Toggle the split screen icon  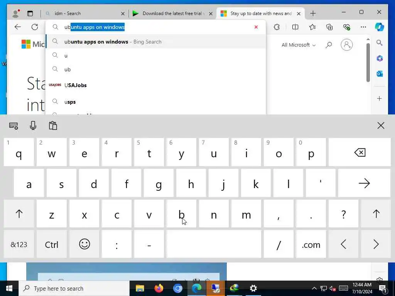pos(295,27)
